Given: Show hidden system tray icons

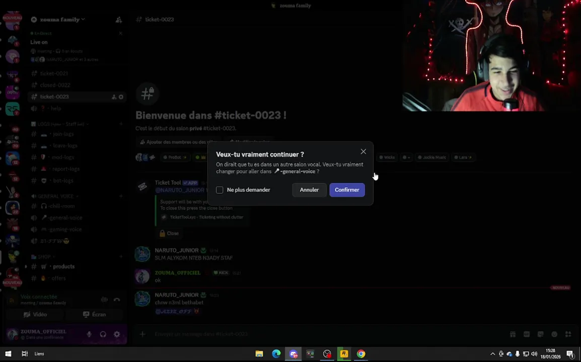Looking at the screenshot, I should coord(492,354).
